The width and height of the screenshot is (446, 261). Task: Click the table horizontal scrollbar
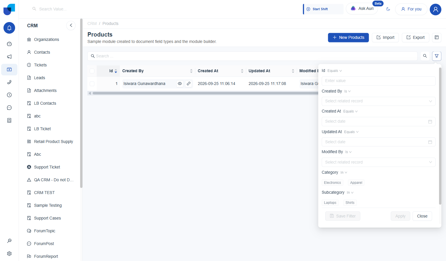tap(205, 93)
